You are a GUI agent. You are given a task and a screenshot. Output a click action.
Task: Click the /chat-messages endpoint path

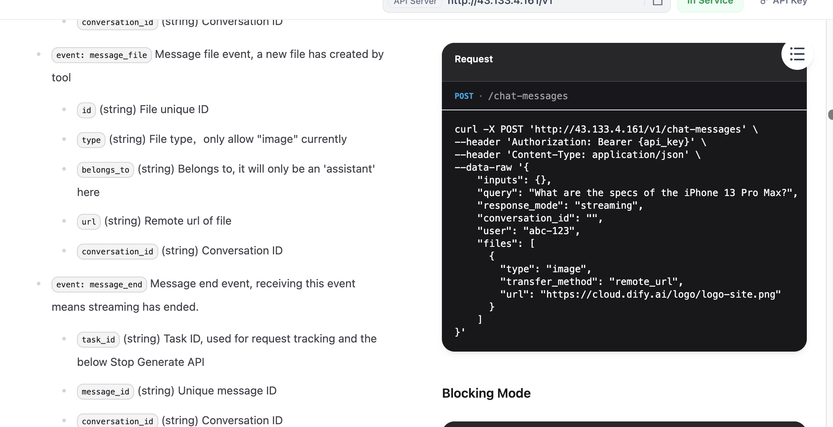tap(528, 96)
